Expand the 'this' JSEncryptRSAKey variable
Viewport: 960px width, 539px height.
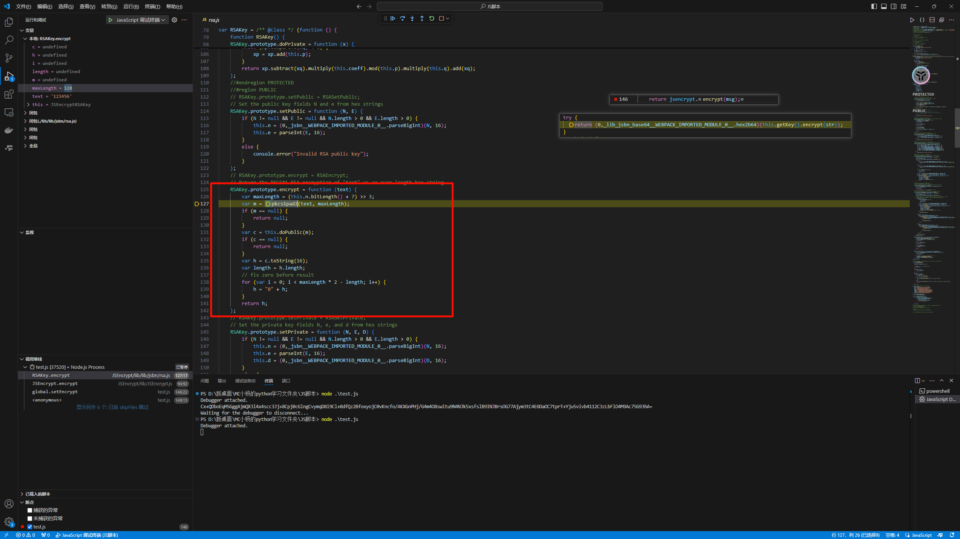coord(28,105)
